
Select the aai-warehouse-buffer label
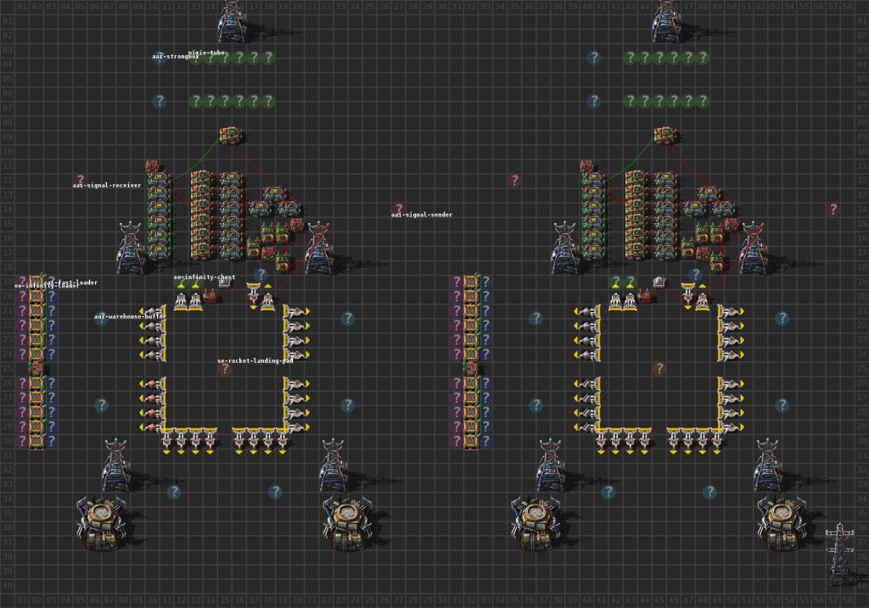pyautogui.click(x=130, y=316)
